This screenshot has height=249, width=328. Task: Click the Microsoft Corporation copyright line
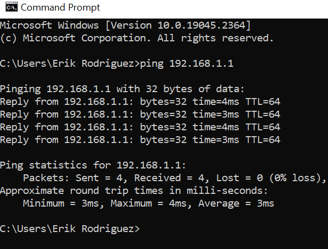tap(137, 38)
